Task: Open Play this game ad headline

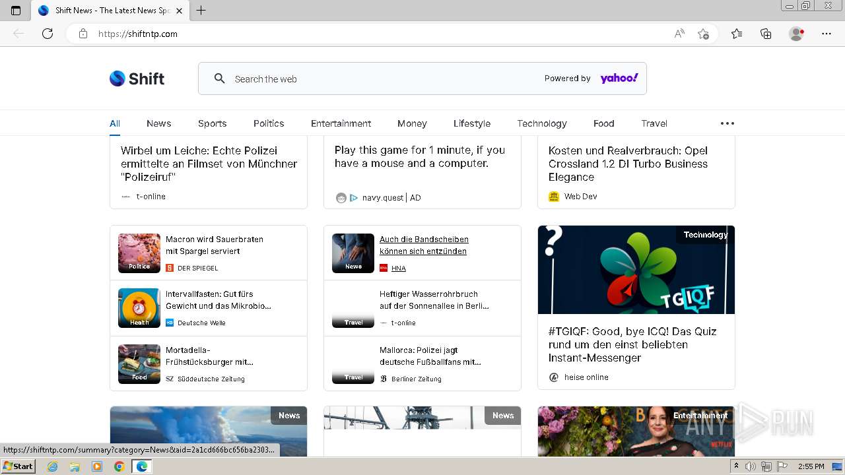Action: pos(420,157)
